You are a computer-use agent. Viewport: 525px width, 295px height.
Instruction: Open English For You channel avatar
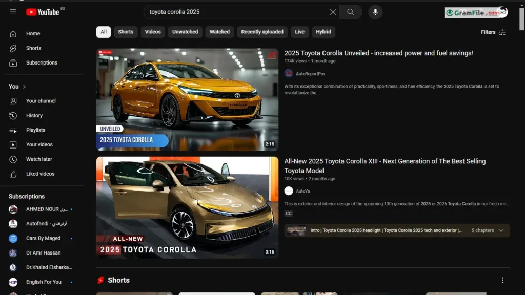click(x=13, y=282)
